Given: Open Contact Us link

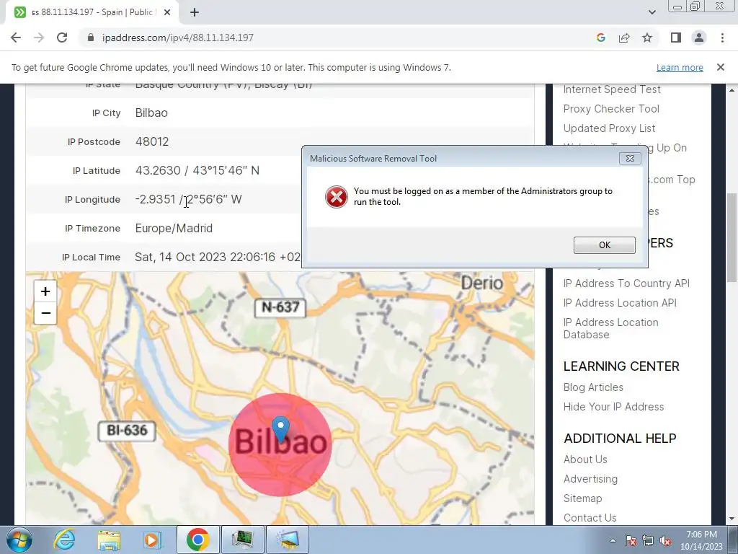Looking at the screenshot, I should point(590,518).
